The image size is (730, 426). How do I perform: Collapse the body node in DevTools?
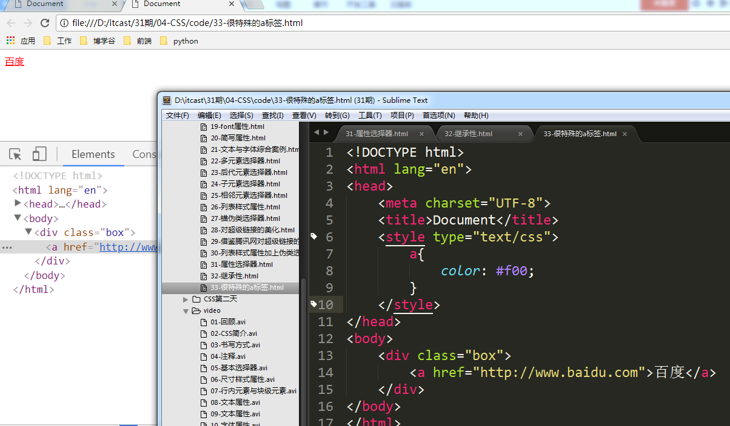[18, 218]
